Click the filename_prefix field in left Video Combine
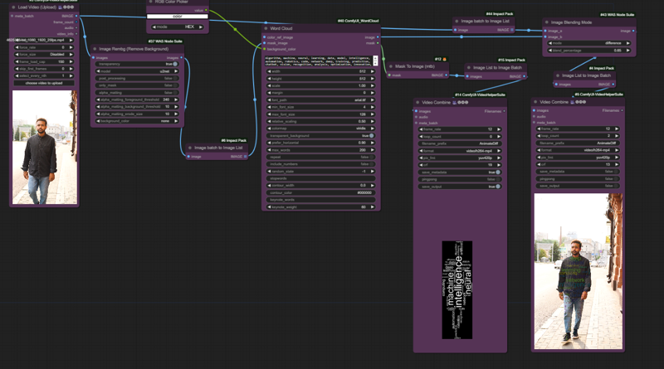 [x=460, y=143]
